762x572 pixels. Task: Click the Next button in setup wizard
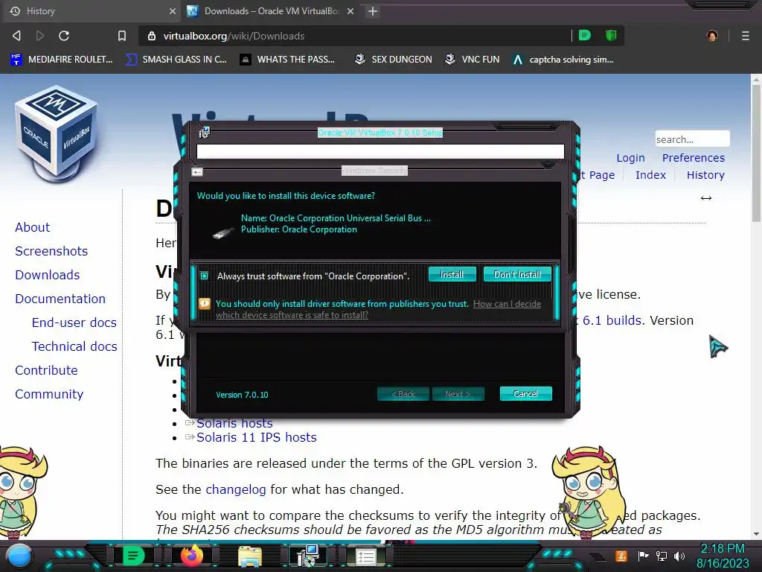(x=458, y=393)
